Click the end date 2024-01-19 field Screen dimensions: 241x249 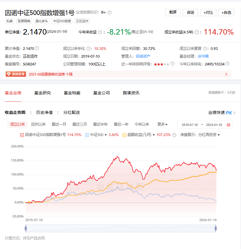pos(214,125)
